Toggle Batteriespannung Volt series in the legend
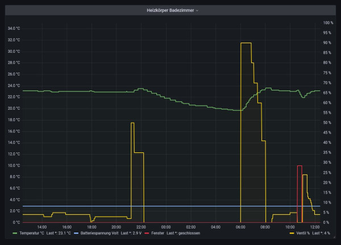This screenshot has height=245, width=341. [x=99, y=233]
